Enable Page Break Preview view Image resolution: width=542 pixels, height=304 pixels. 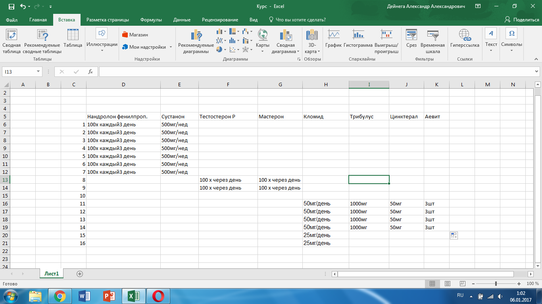point(462,283)
